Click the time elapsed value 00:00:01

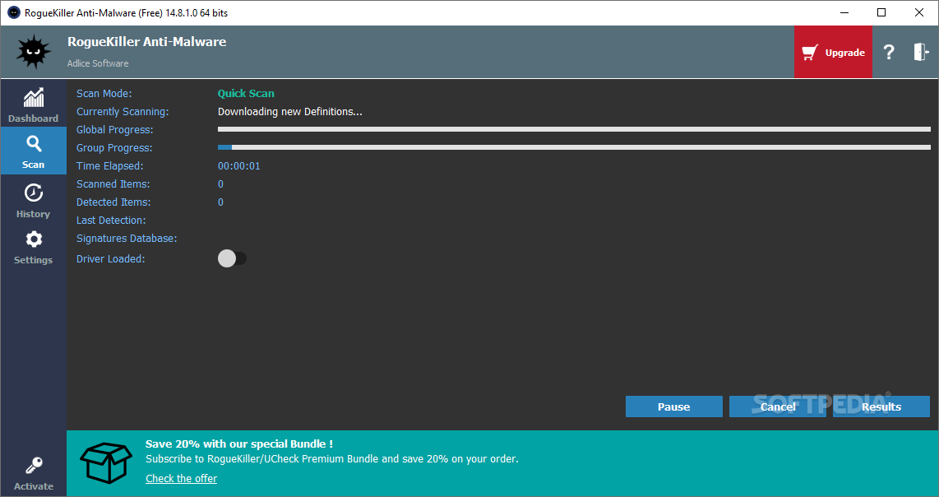point(239,166)
